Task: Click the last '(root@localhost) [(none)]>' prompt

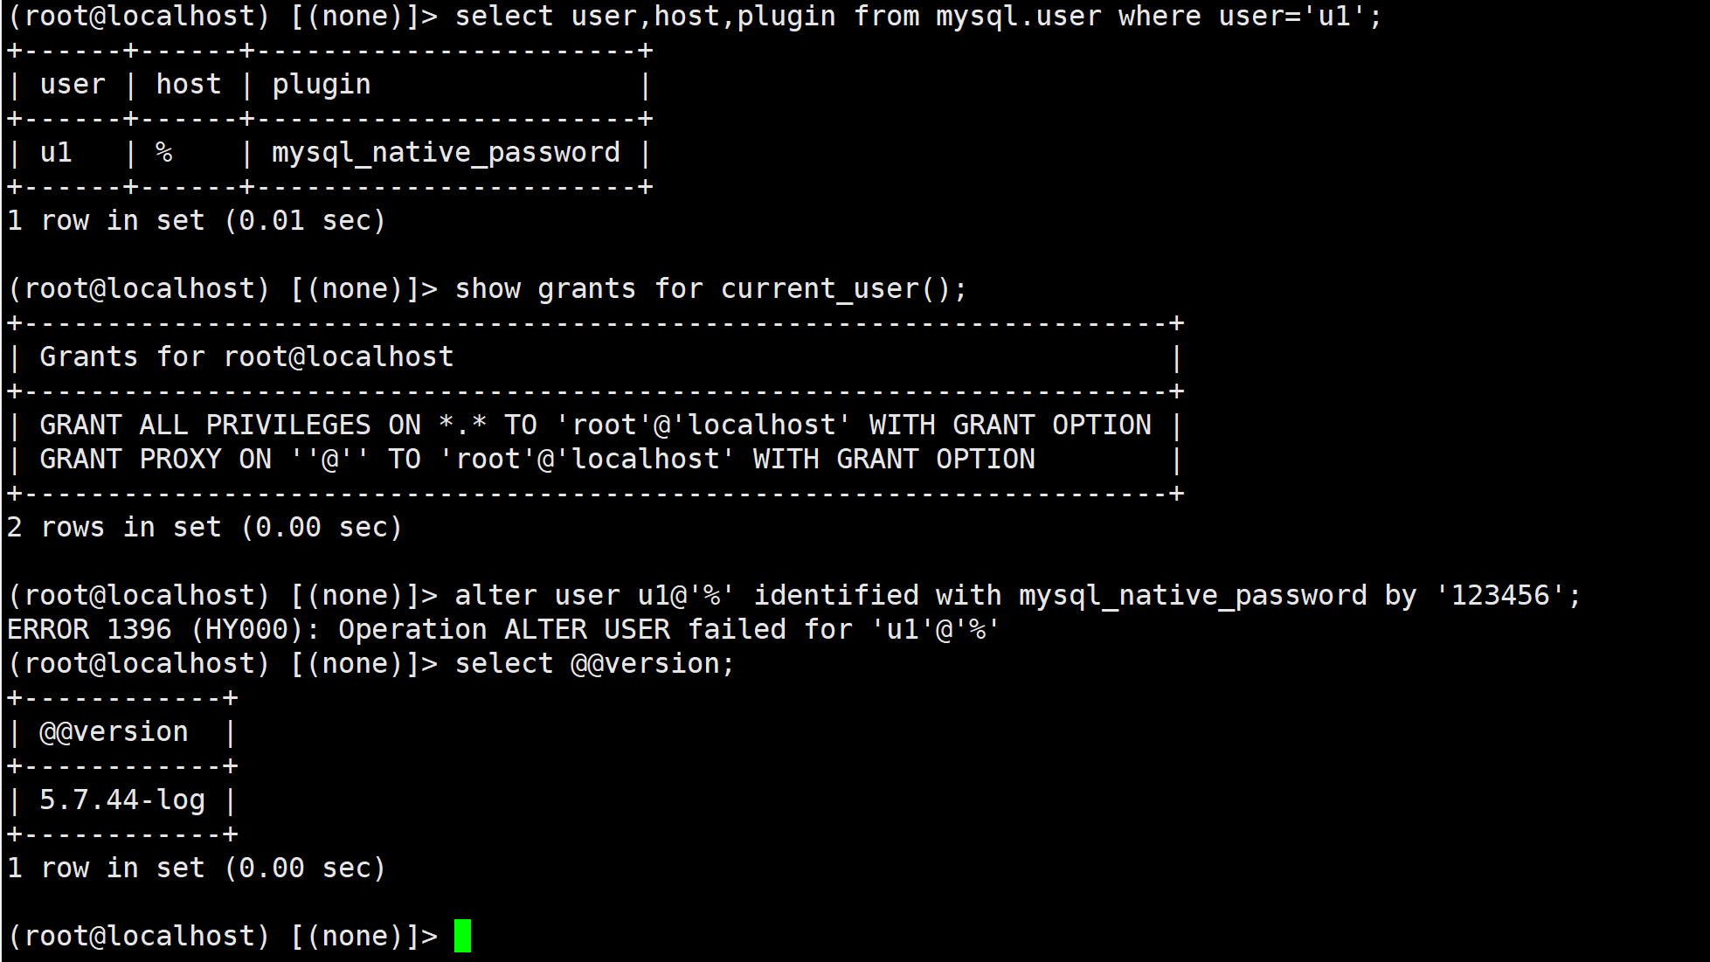Action: [223, 937]
